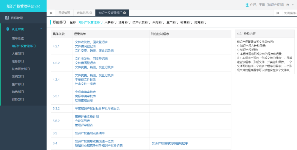
Task: Click the 贯标管理 sidebar icon
Action: pos(7,18)
